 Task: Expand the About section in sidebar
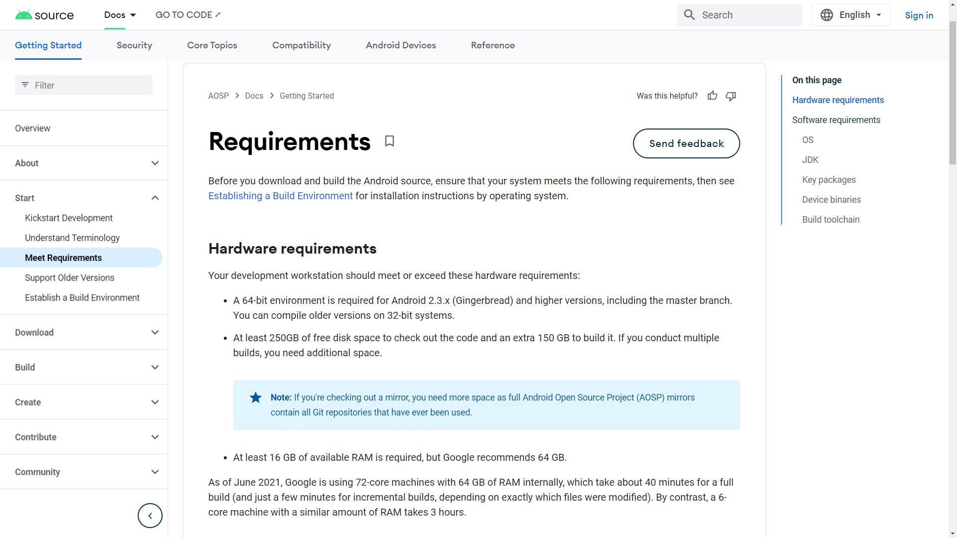point(155,162)
